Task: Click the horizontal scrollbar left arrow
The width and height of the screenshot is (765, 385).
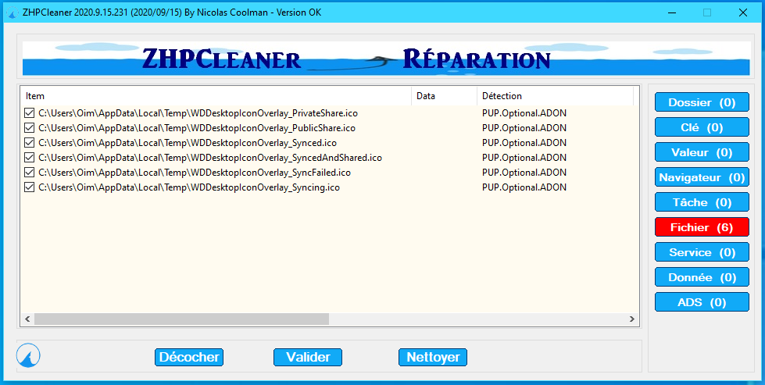Action: coord(27,319)
